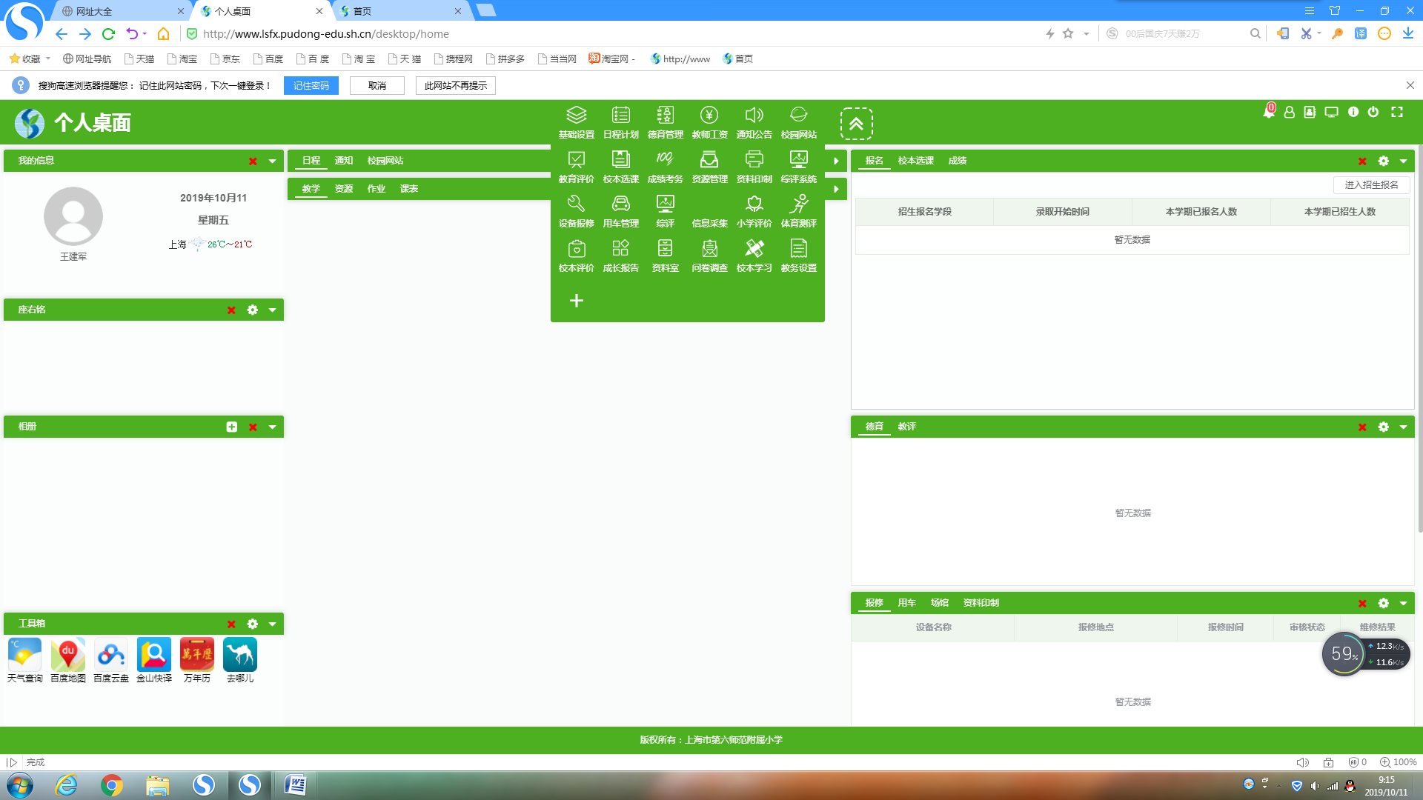Viewport: 1423px width, 800px height.
Task: Collapse the app menu with double-chevron
Action: click(x=856, y=124)
